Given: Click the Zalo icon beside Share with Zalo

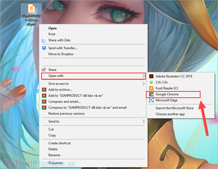Looking at the screenshot, I should point(44,40).
